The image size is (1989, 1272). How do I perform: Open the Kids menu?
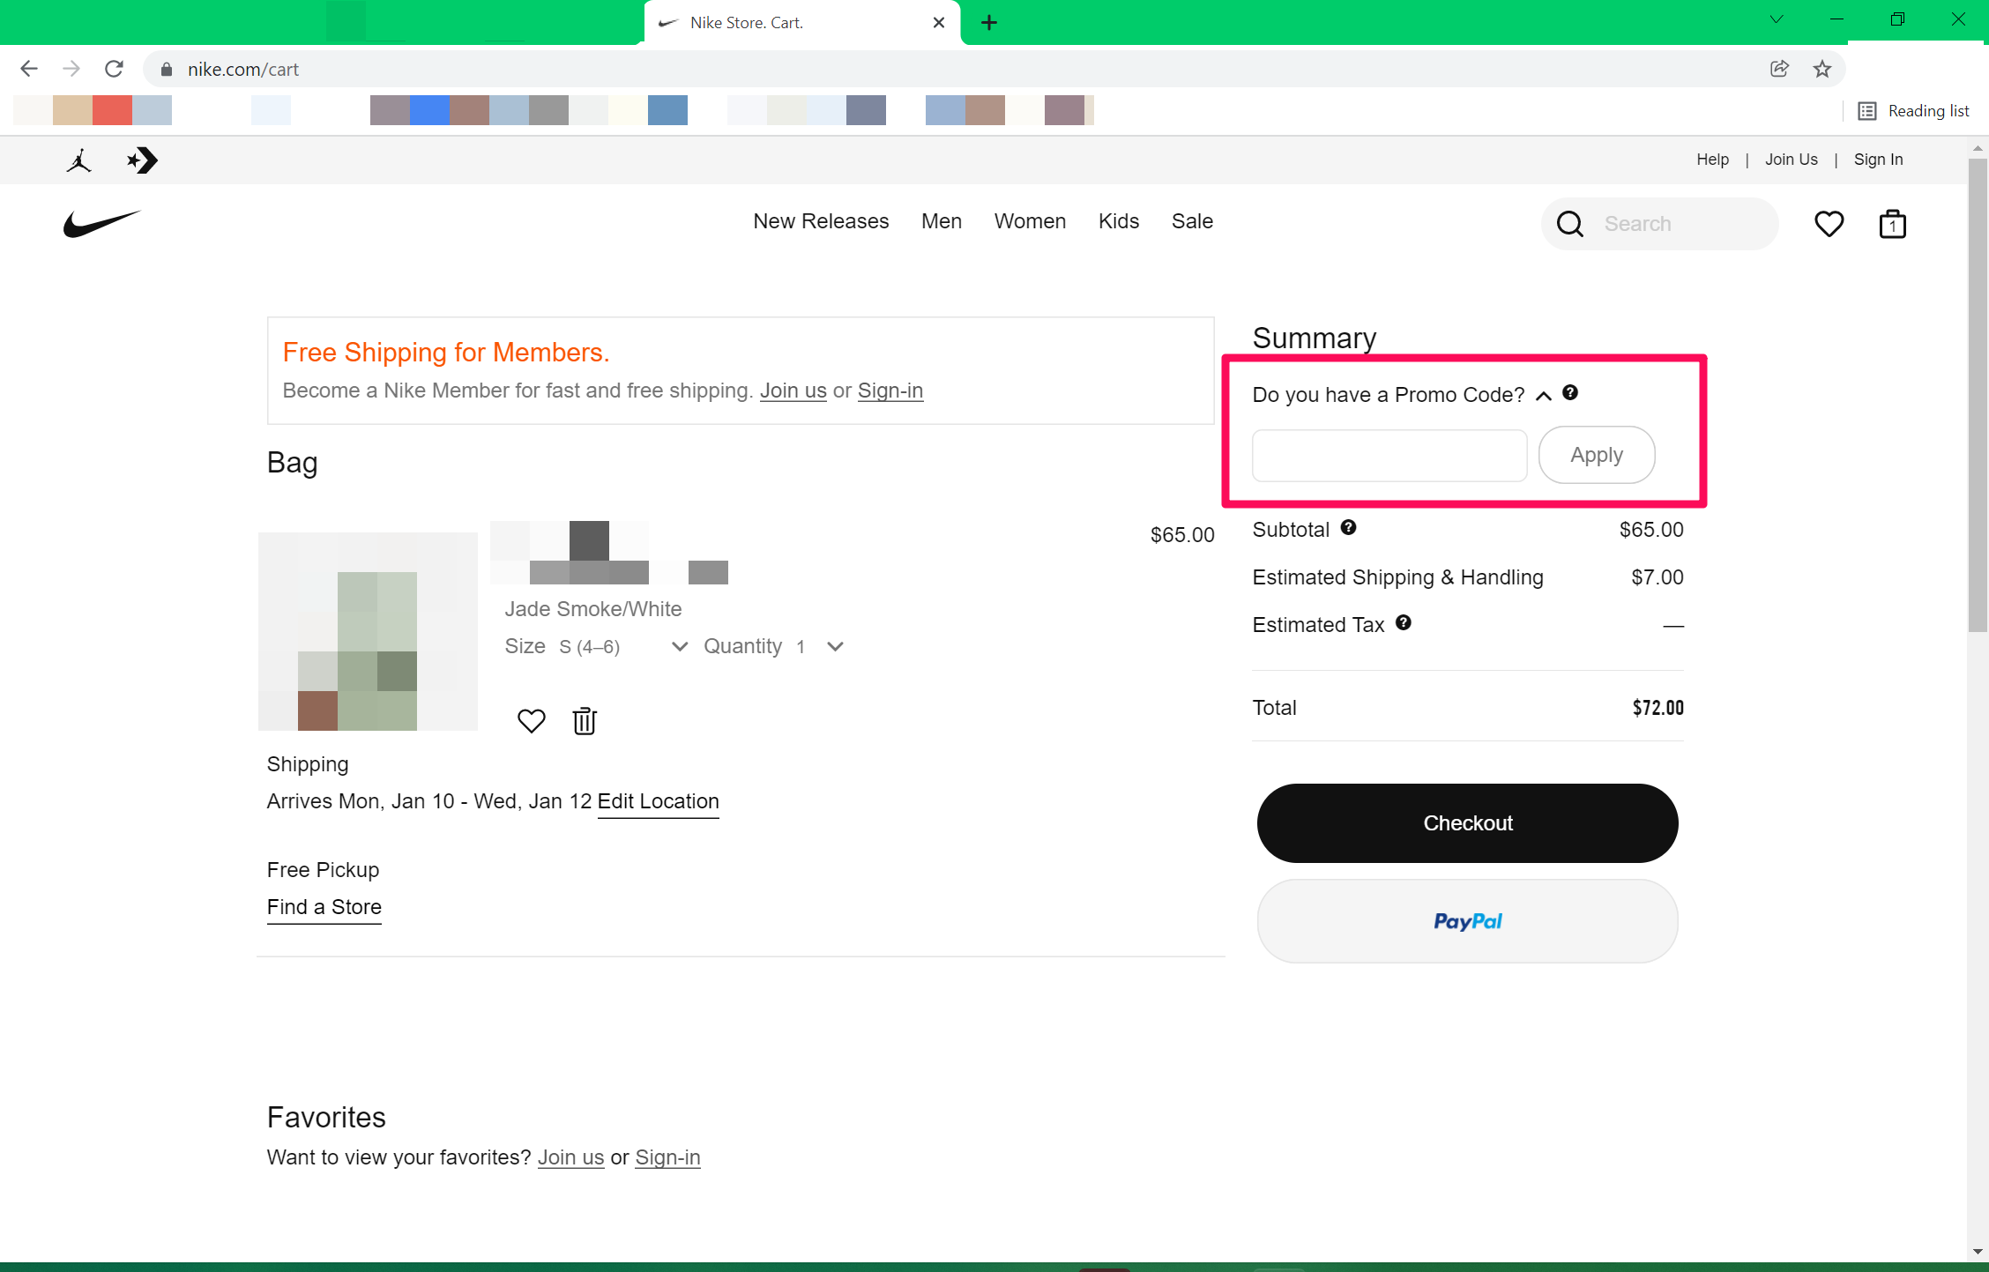[x=1119, y=221]
